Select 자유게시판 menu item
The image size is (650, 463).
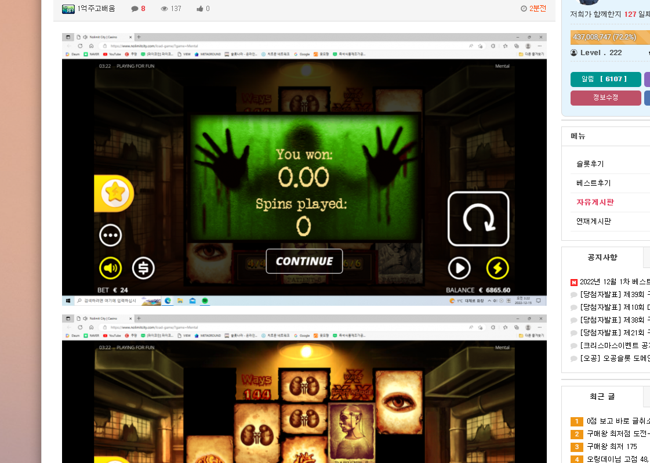pos(595,202)
